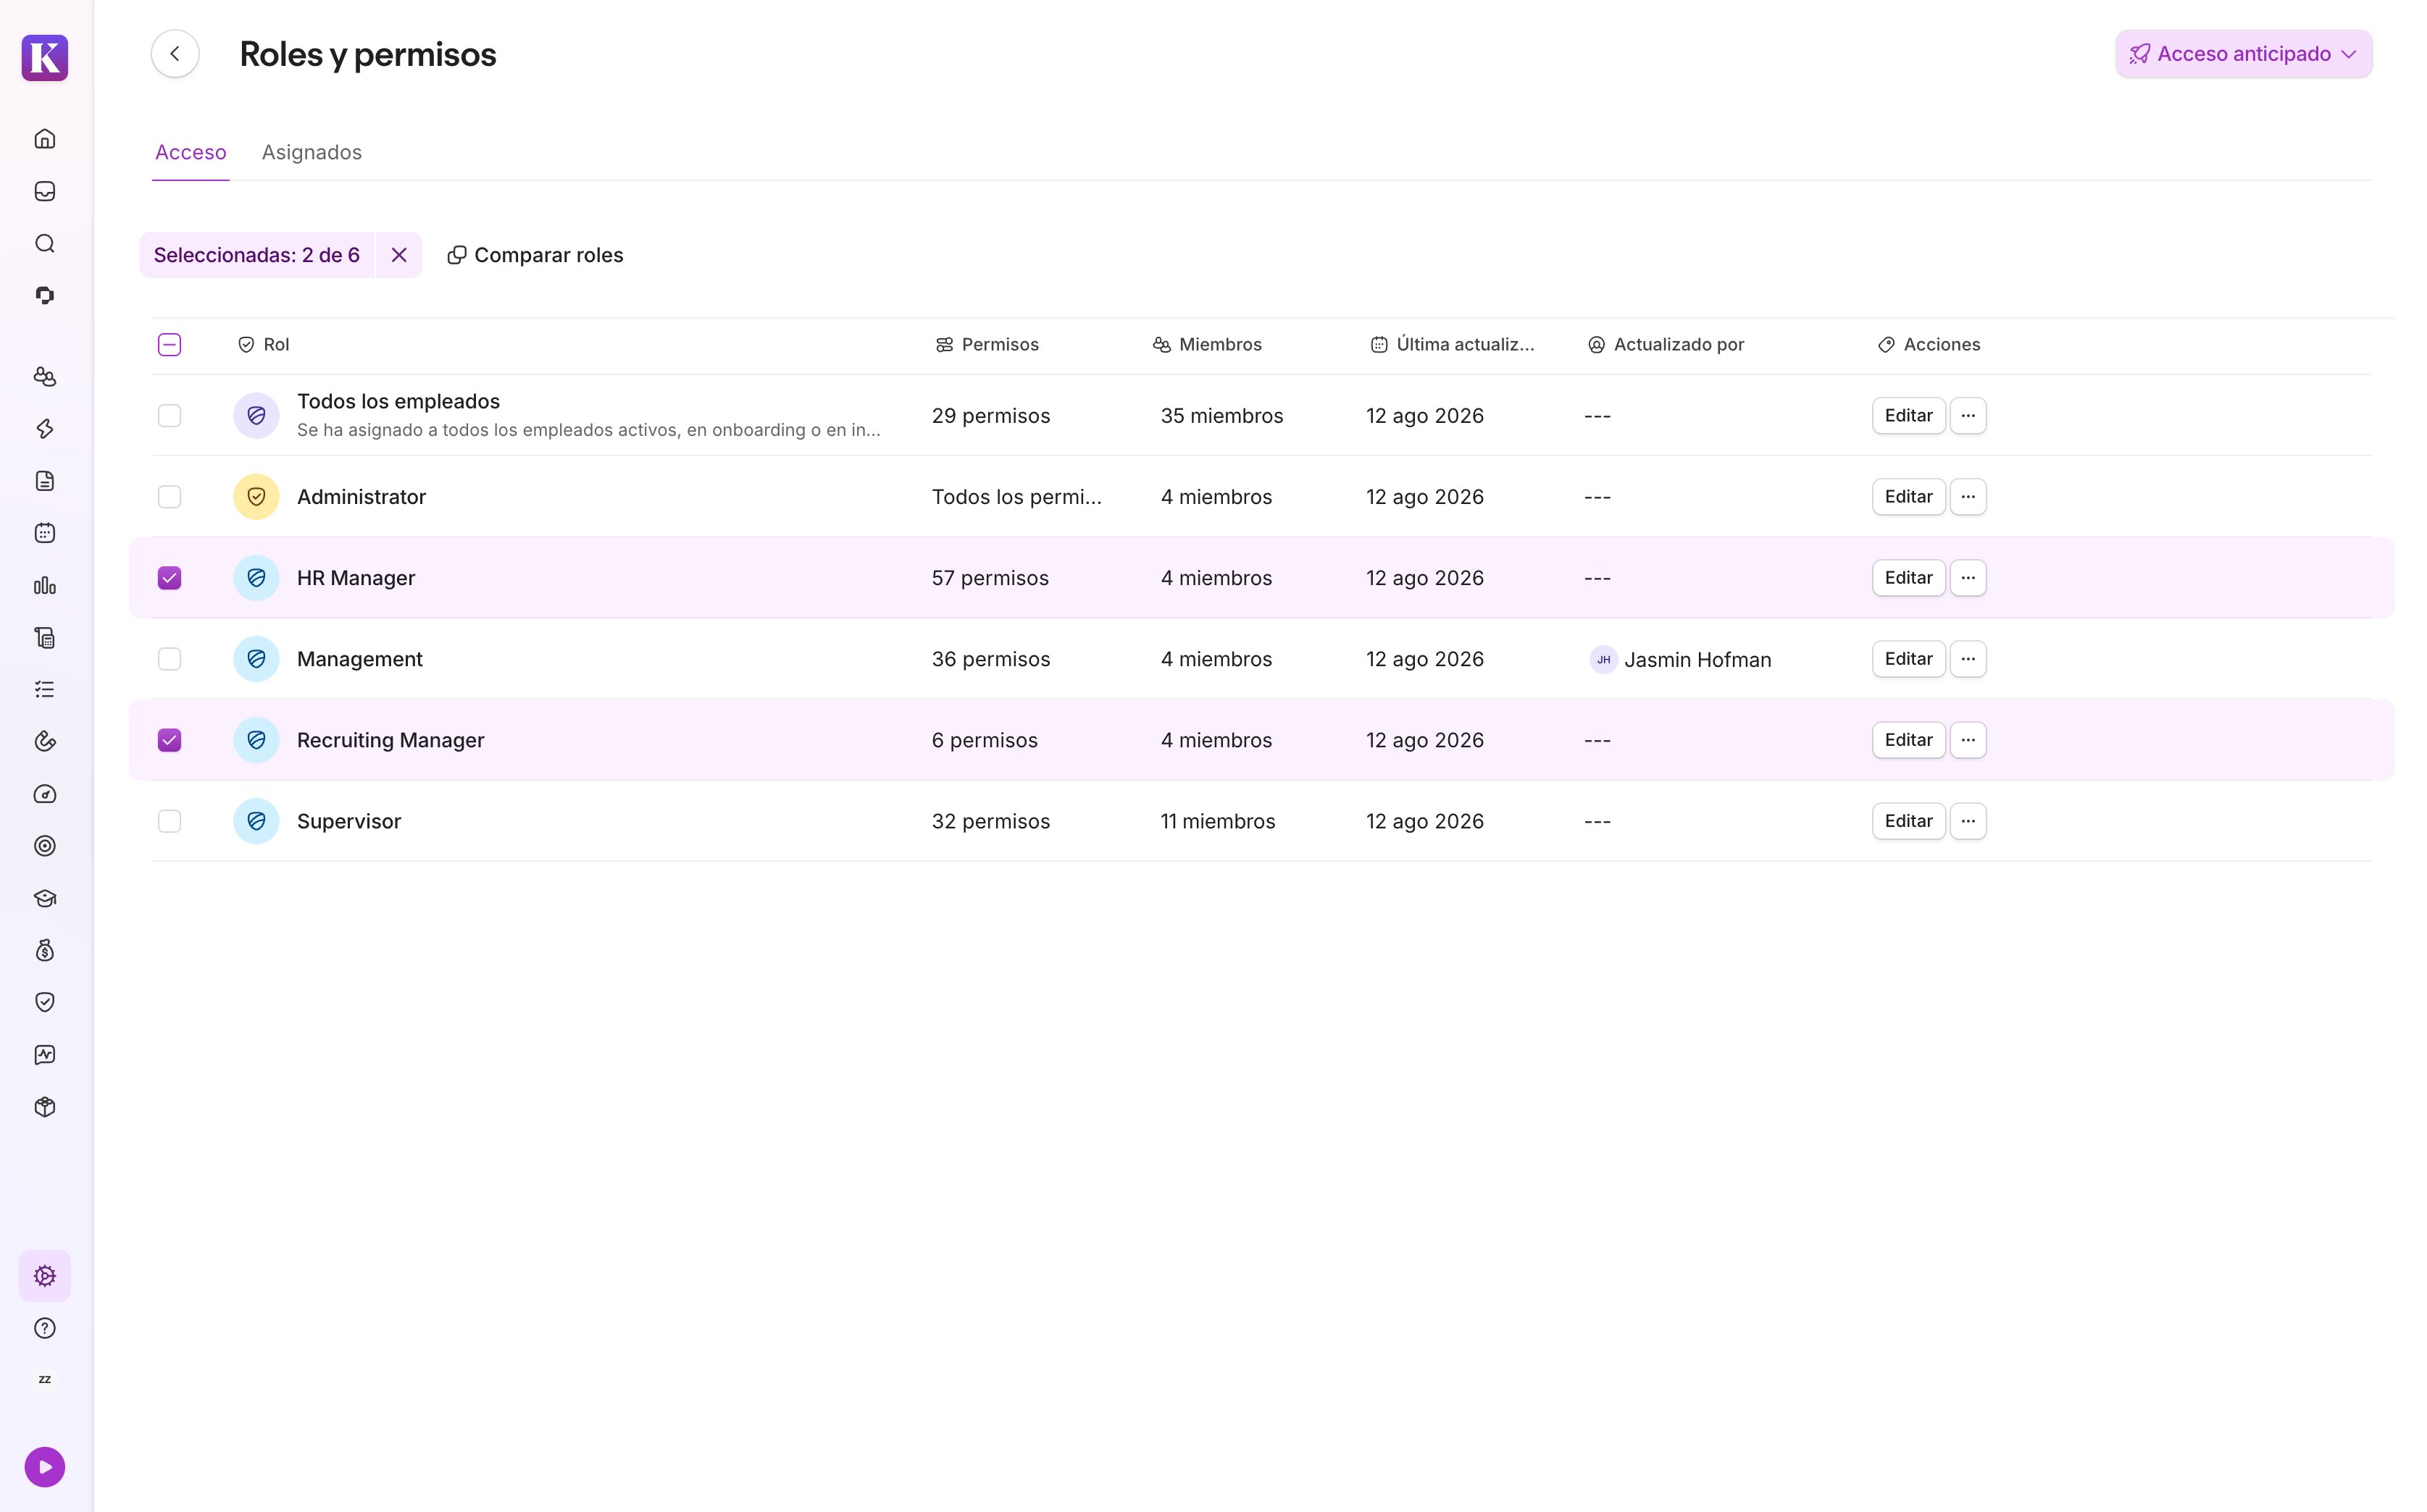Open the graduation cap training icon
This screenshot has height=1512, width=2427.
coord(45,898)
